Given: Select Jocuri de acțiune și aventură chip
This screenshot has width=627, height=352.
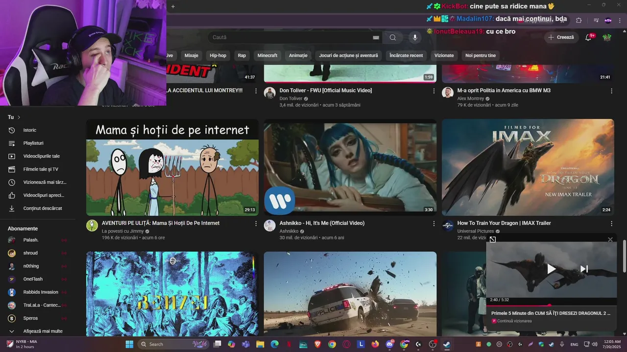Looking at the screenshot, I should 348,55.
